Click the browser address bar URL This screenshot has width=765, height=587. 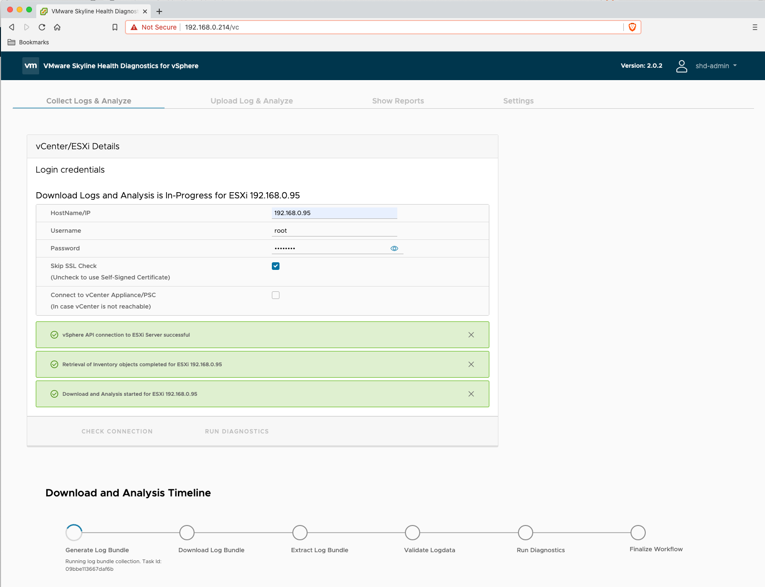(212, 27)
